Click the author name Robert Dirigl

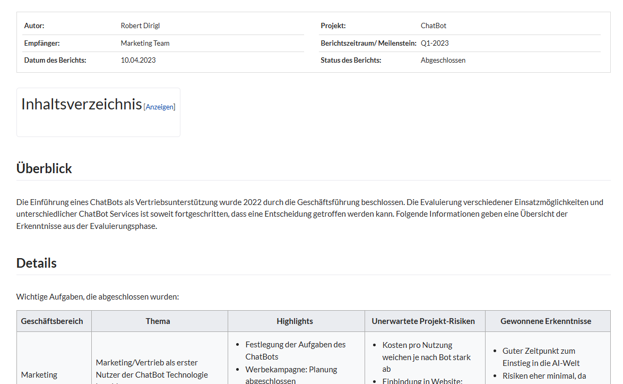[x=140, y=25]
